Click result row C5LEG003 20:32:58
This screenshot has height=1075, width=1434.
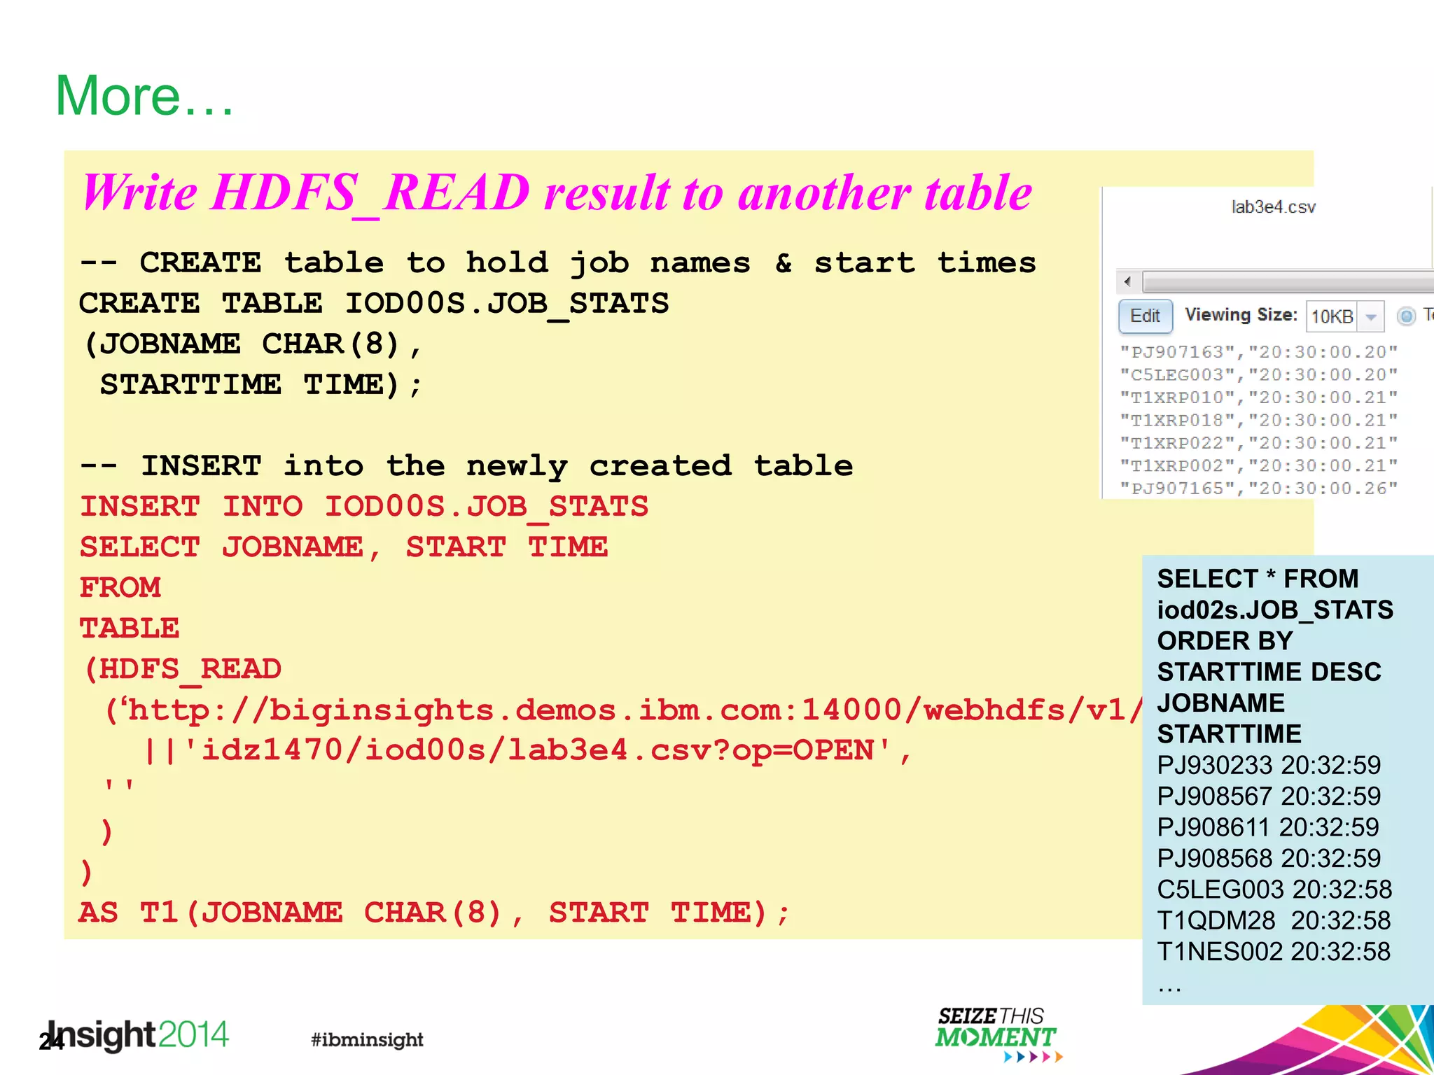[1274, 890]
